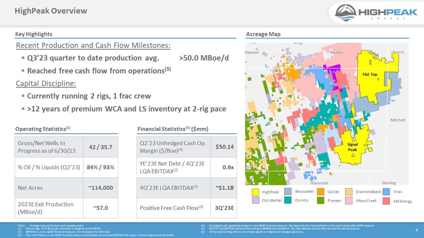Screen dimensions: 424x238
Task: Select the Signal Peak acreage label
Action: [x=352, y=147]
